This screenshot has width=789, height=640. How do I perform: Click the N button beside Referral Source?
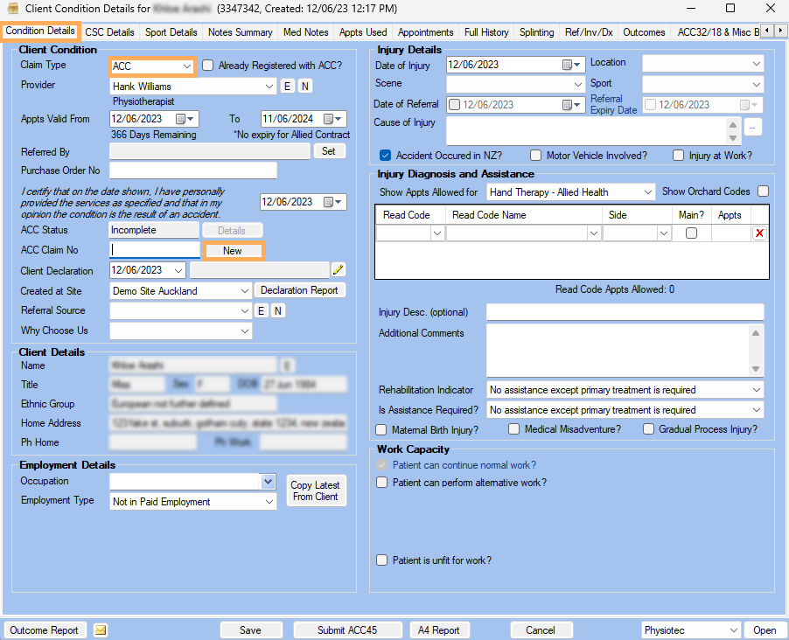tap(278, 310)
